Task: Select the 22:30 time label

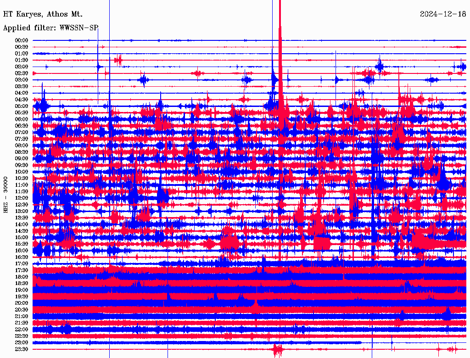Action: (x=22, y=336)
